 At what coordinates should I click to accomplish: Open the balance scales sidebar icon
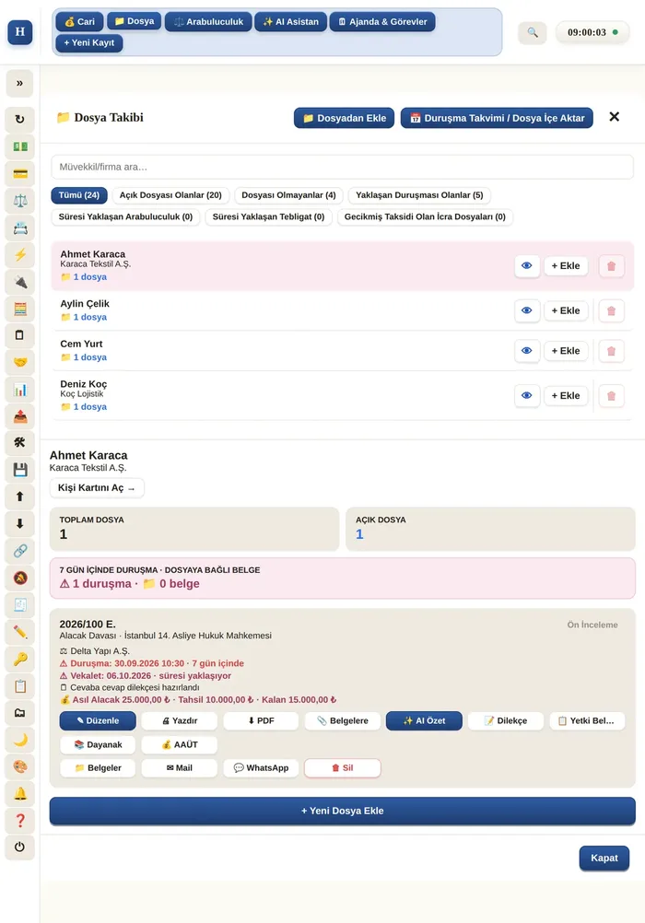click(x=20, y=201)
